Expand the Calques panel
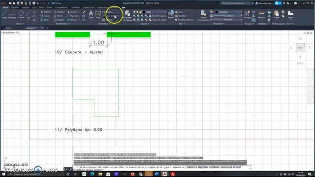 (144, 24)
